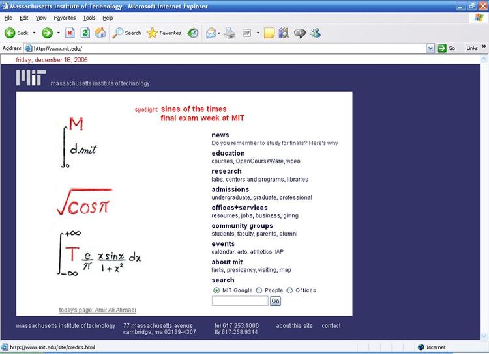Click the vertical scrollbar down arrow

[x=484, y=336]
